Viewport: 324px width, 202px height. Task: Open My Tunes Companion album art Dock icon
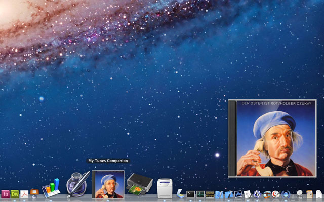[x=108, y=184]
